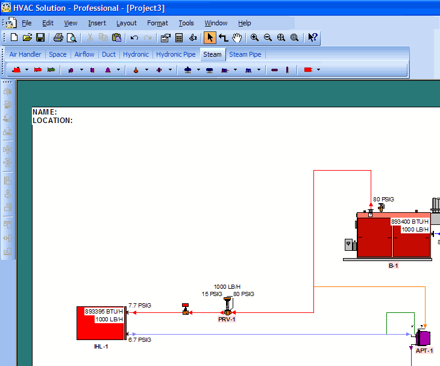Open the Window menu
This screenshot has width=440, height=366.
click(x=216, y=23)
